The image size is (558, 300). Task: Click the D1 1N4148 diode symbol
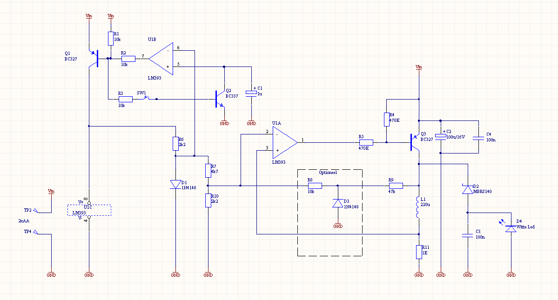point(175,185)
